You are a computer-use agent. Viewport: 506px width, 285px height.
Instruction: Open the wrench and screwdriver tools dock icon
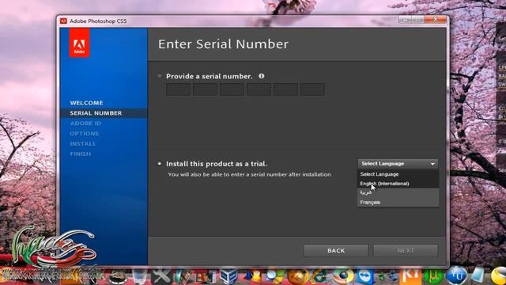click(x=161, y=276)
